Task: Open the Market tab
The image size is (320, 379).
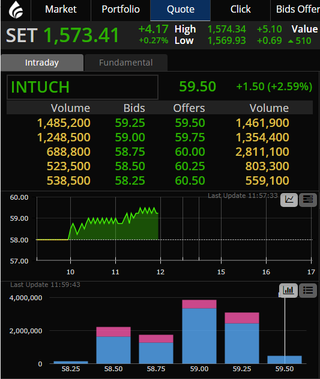Action: click(61, 10)
